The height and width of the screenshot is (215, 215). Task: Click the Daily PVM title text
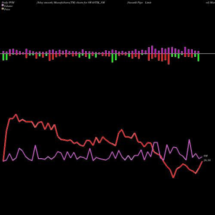pos(8,3)
